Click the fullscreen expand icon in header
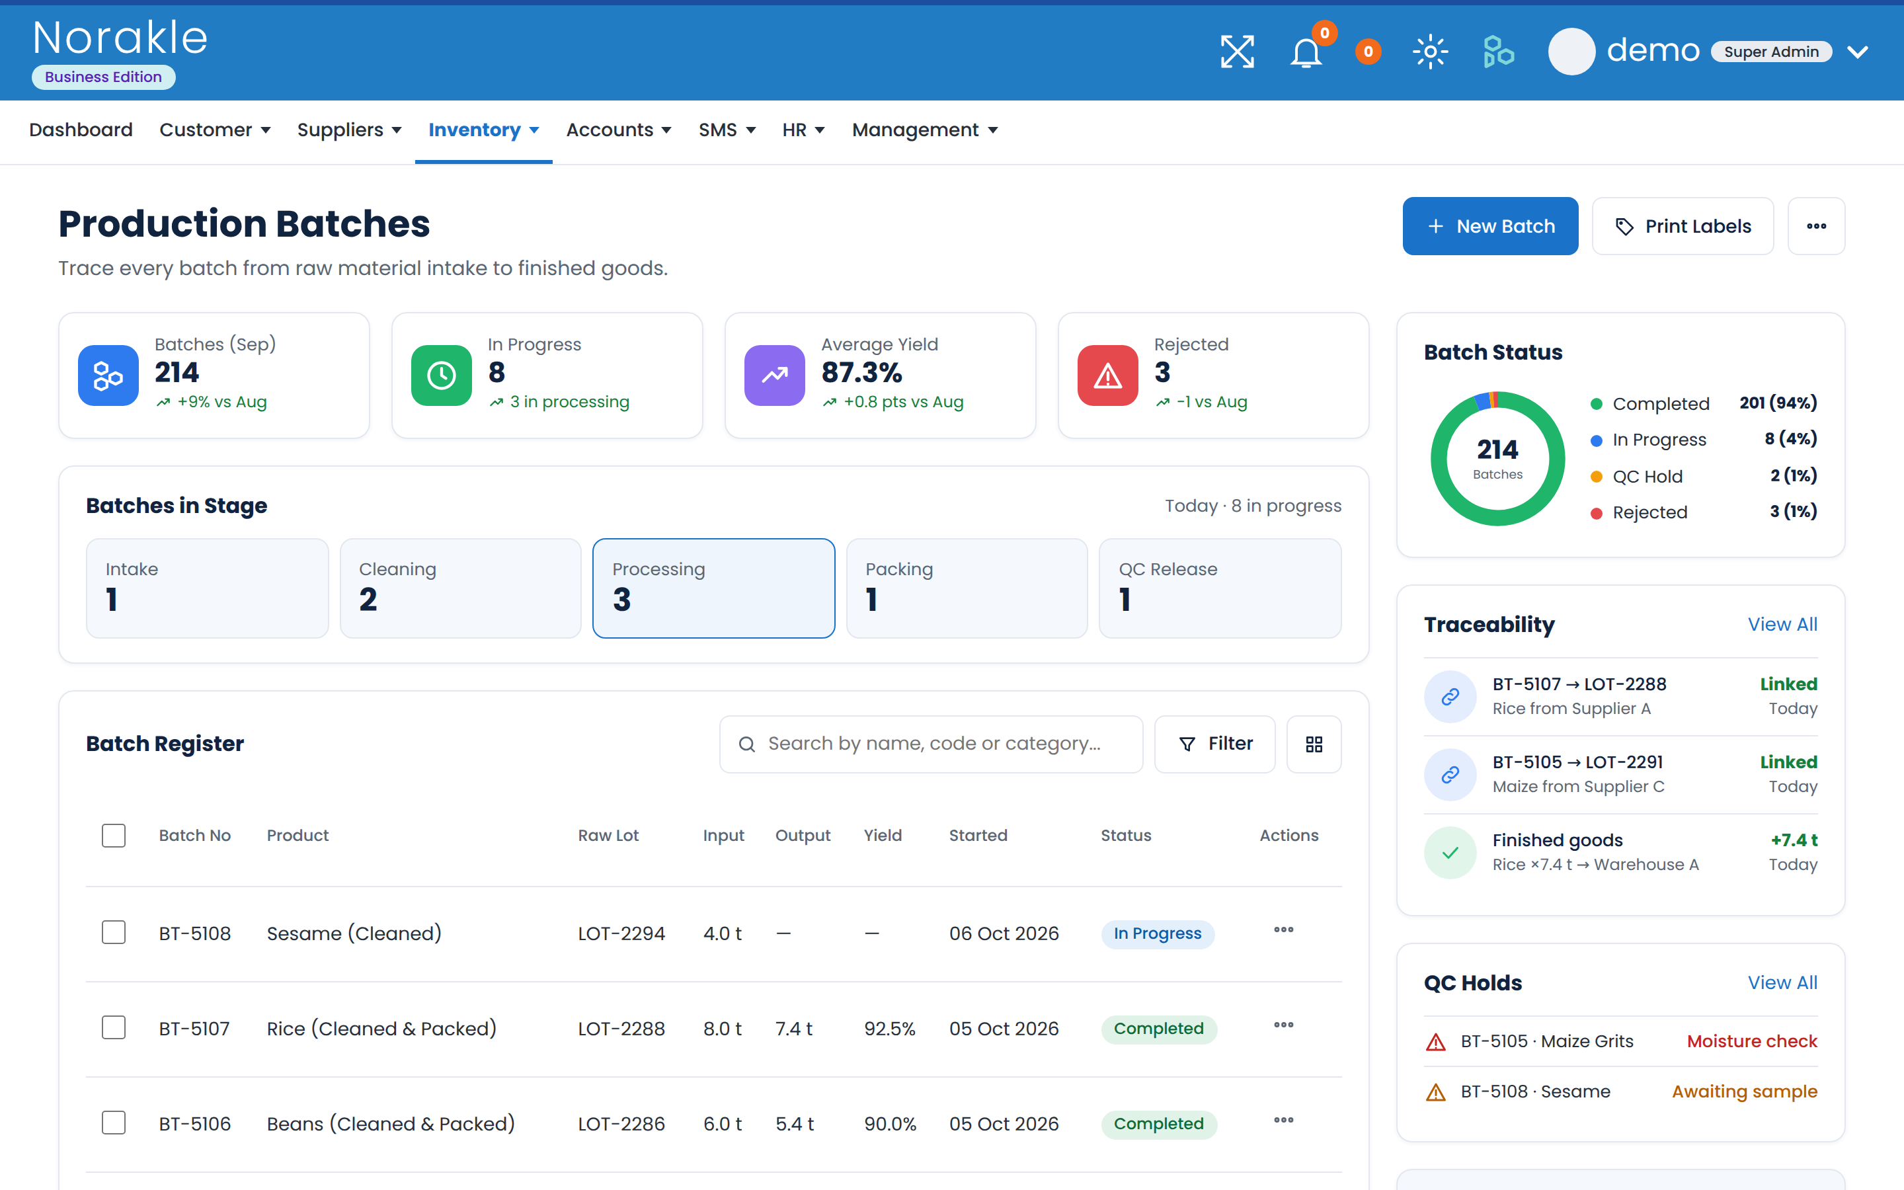This screenshot has width=1904, height=1190. click(x=1237, y=52)
